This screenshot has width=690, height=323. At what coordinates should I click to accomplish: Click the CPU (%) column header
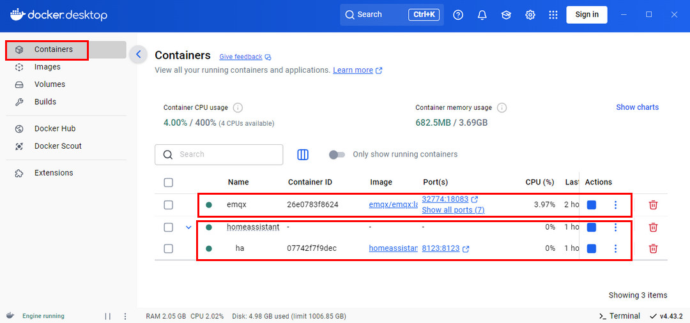pos(539,183)
